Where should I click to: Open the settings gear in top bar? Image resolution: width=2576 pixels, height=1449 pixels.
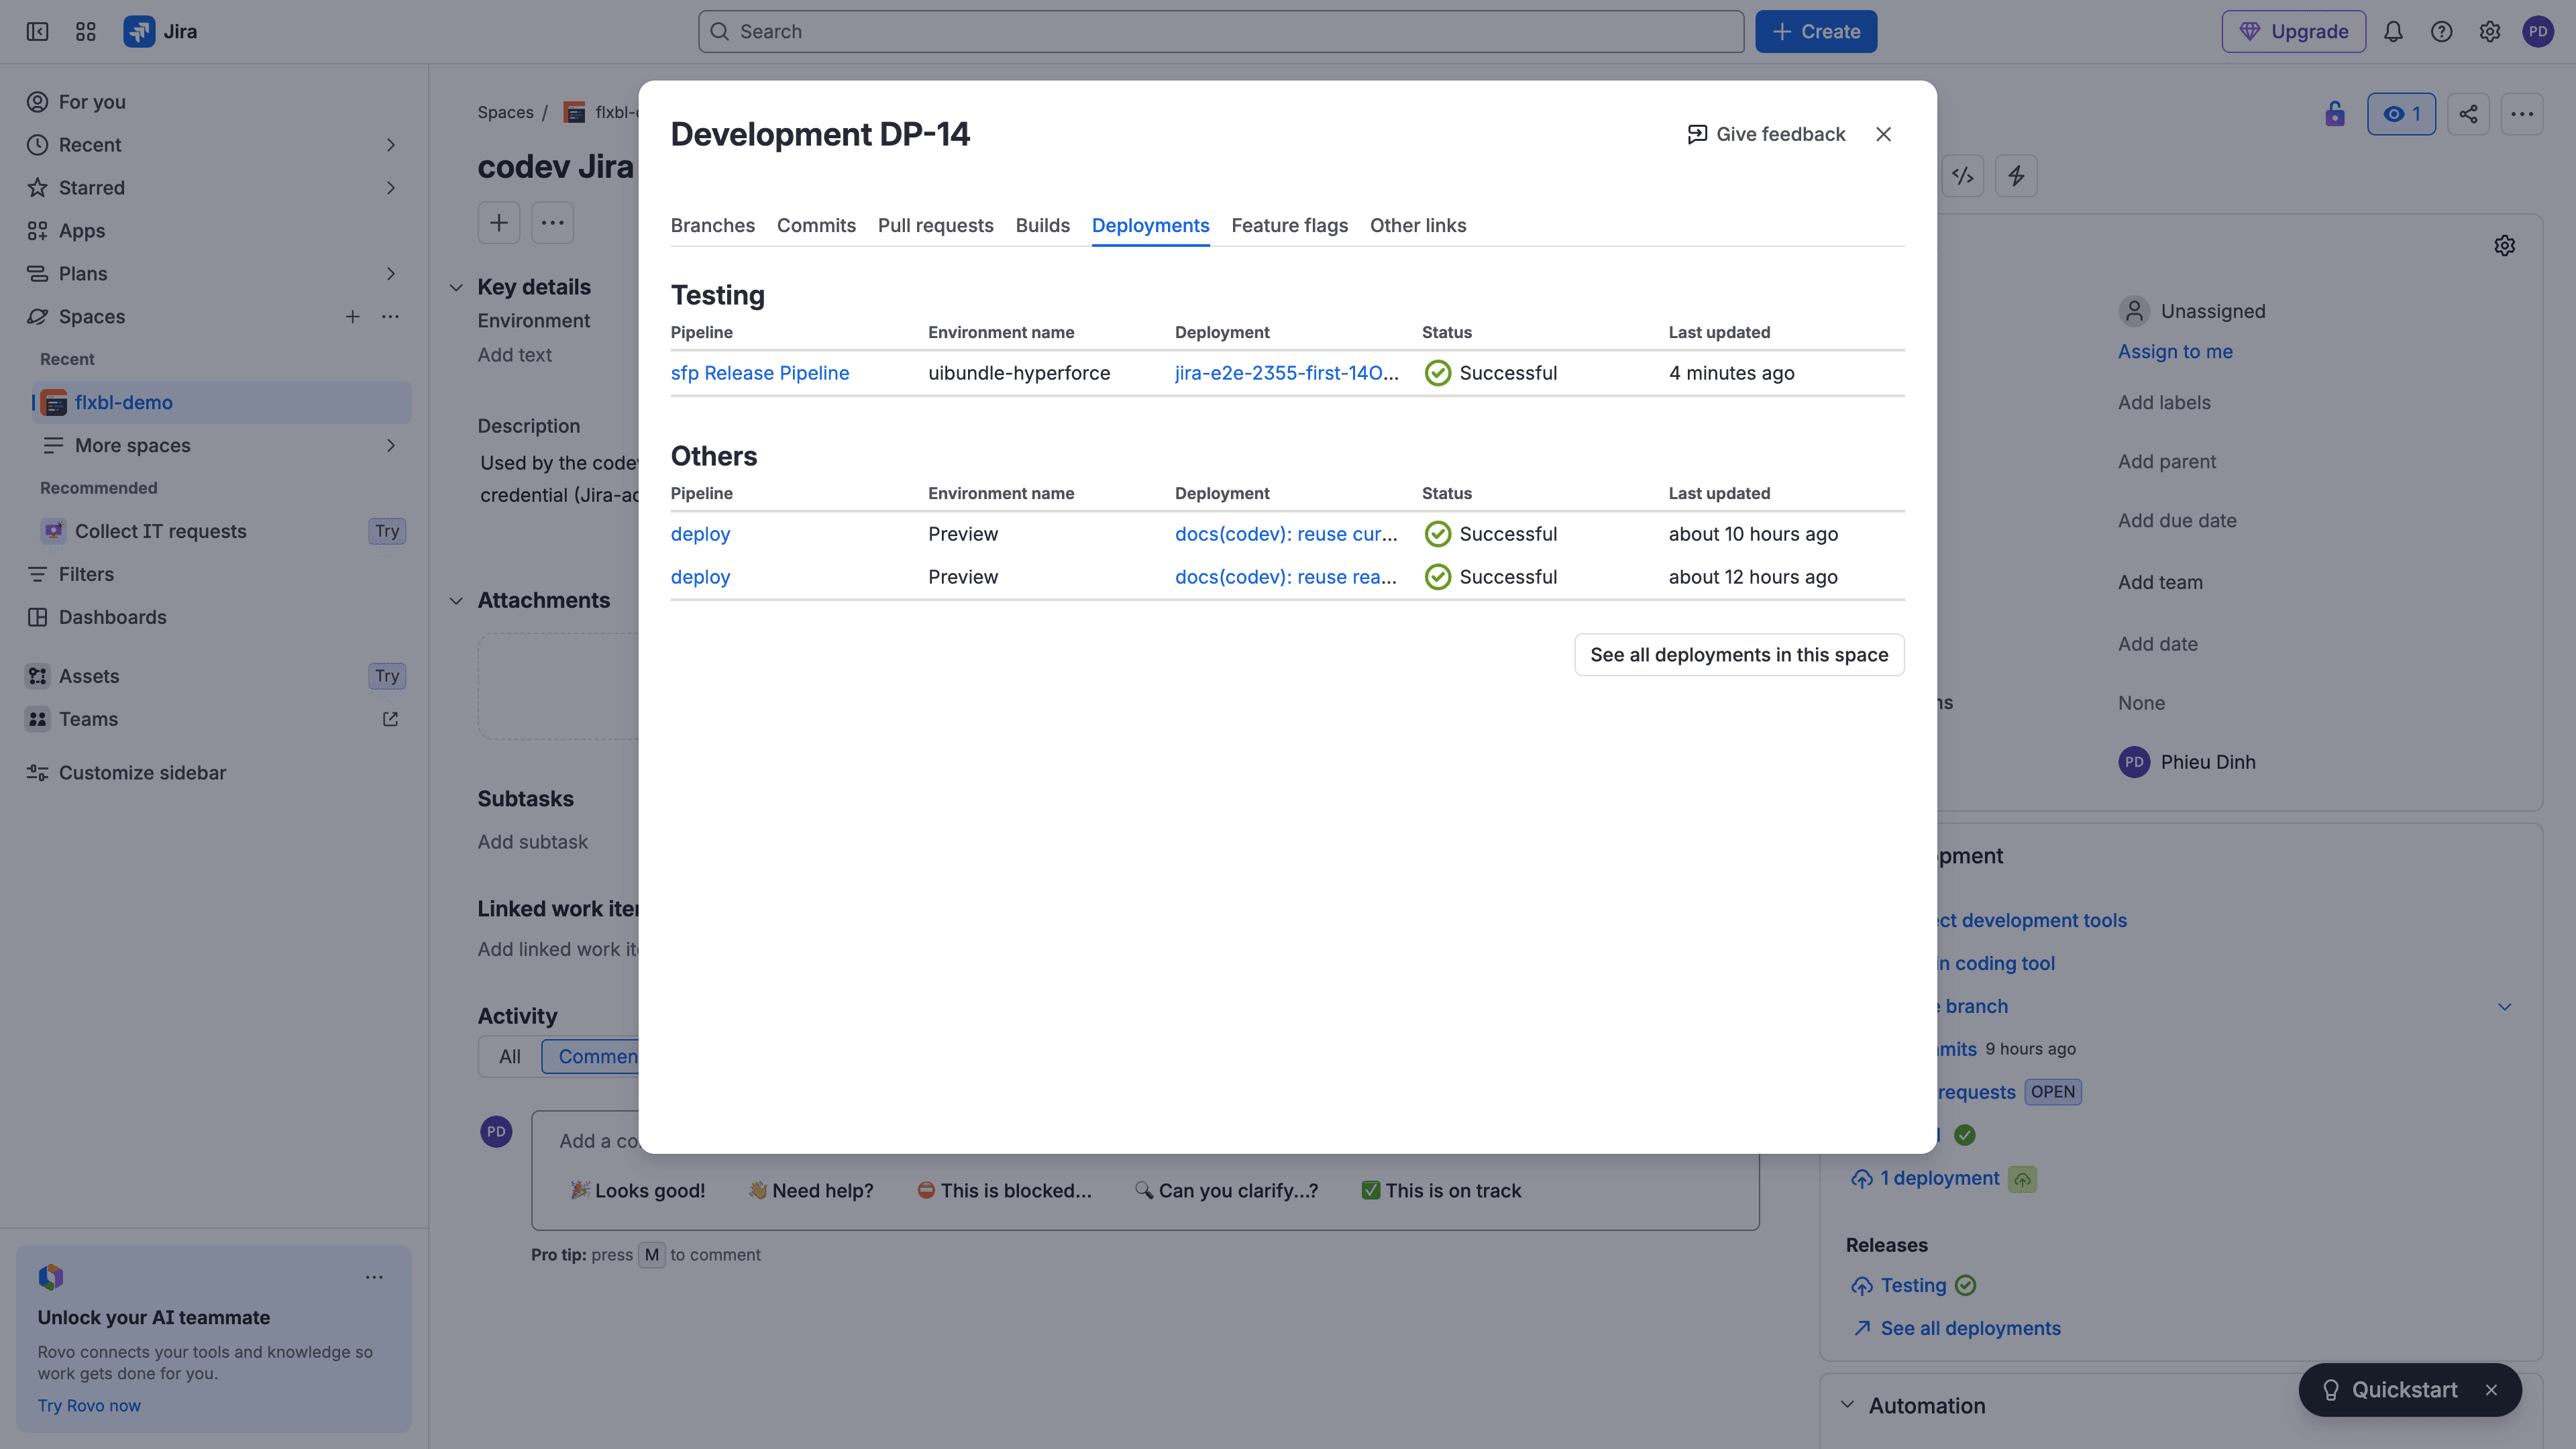(x=2490, y=31)
